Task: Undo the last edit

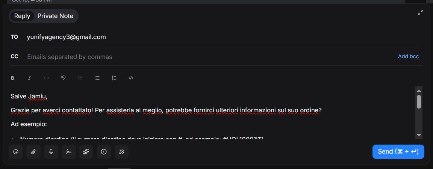Action: coord(63,78)
